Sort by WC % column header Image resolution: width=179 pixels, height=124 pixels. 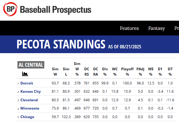[x=115, y=72]
